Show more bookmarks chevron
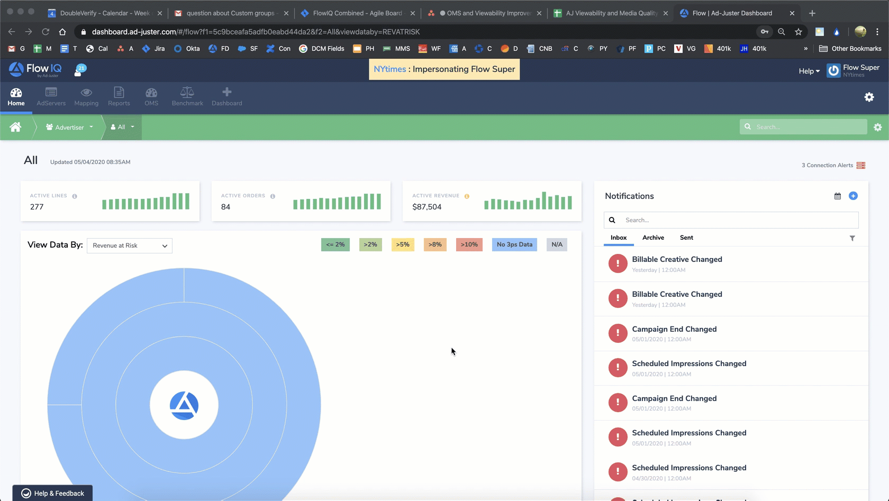The height and width of the screenshot is (501, 889). point(805,49)
